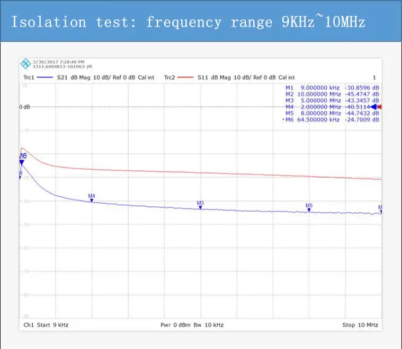402x349 pixels.
Task: Click the blue Trc1 trace line swatch
Action: click(x=44, y=77)
